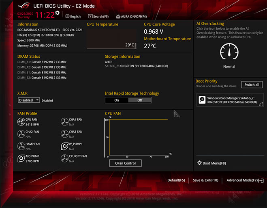Click the Windows Boot Manager disk icon
Image resolution: width=267 pixels, height=208 pixels.
tap(202, 100)
